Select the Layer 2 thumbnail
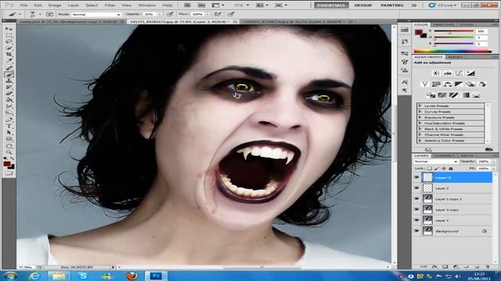This screenshot has height=281, width=501. (x=427, y=188)
